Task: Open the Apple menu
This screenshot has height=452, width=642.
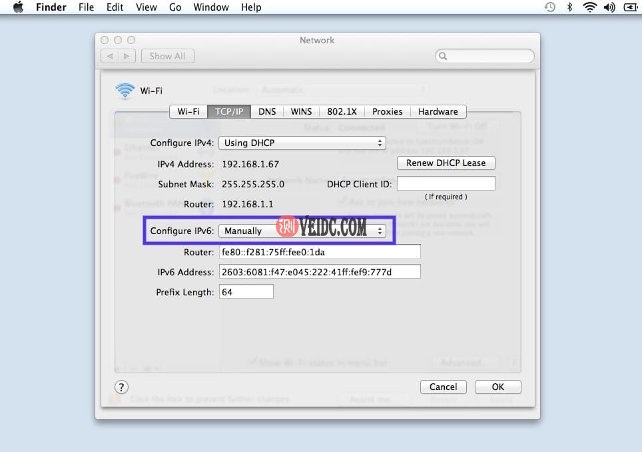Action: tap(19, 7)
